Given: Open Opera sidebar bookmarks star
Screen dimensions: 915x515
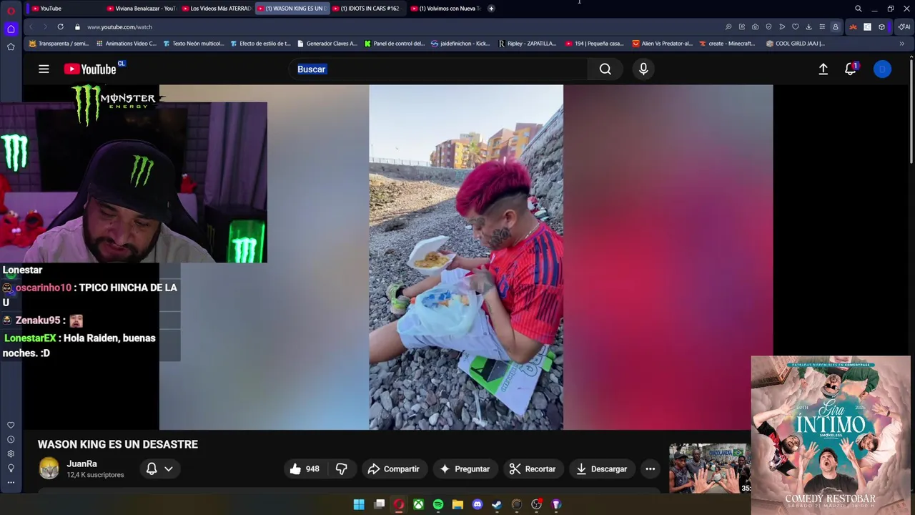Looking at the screenshot, I should (x=11, y=46).
